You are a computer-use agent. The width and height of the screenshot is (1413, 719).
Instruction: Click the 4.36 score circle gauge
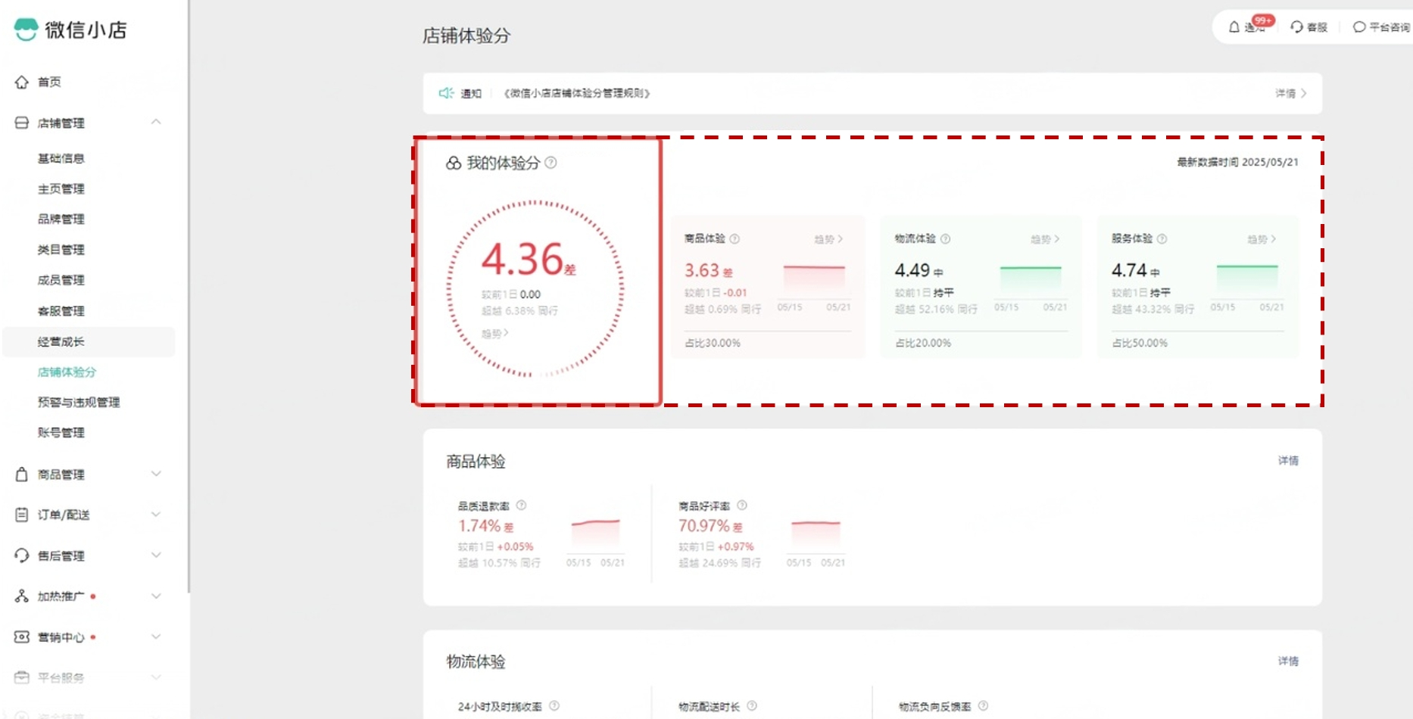click(x=535, y=289)
